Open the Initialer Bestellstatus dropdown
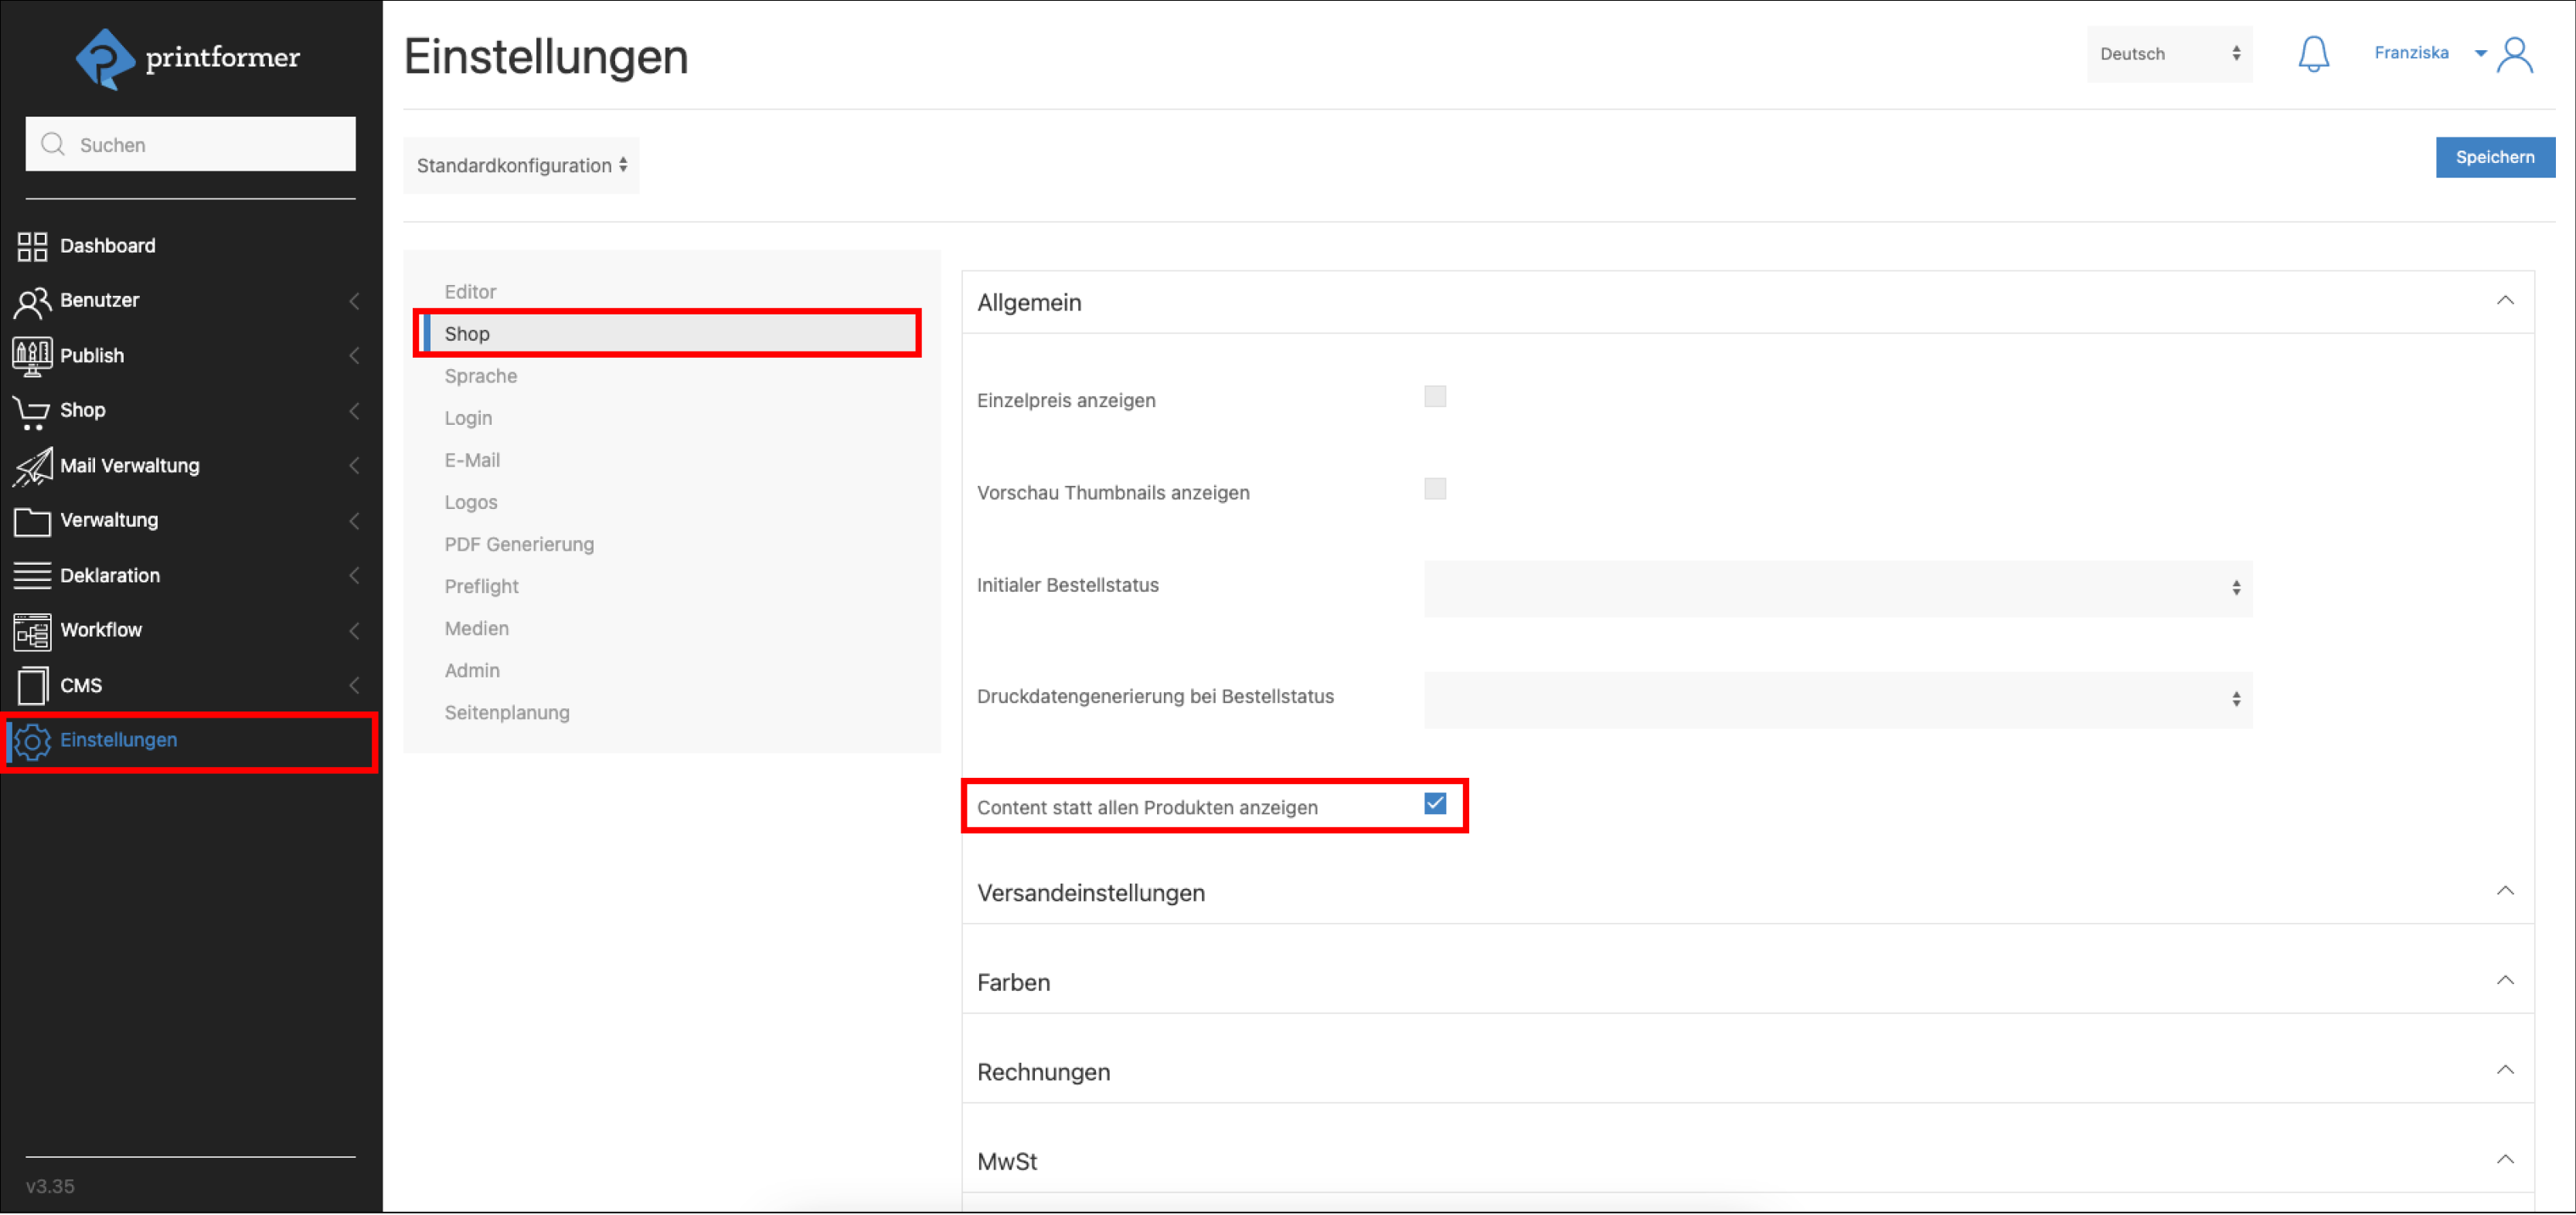 (1837, 589)
